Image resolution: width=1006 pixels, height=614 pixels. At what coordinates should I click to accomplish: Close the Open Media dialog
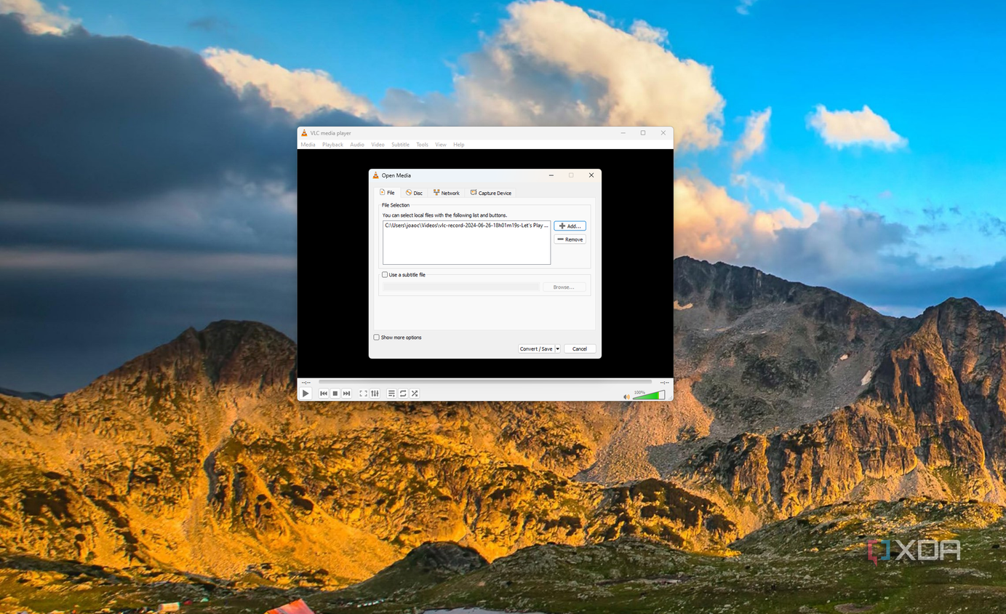pyautogui.click(x=591, y=175)
